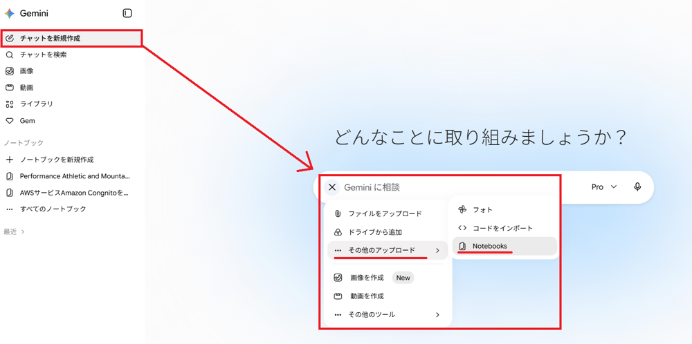Click the paperclip icon for ファイルをアップロード

(x=338, y=213)
